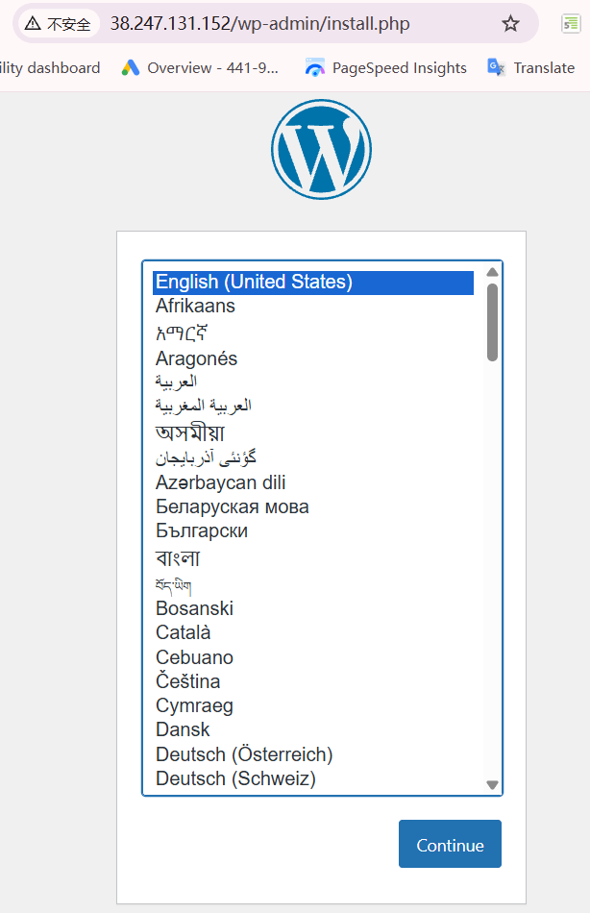
Task: Open the green extension icon beside the address bar
Action: 570,24
